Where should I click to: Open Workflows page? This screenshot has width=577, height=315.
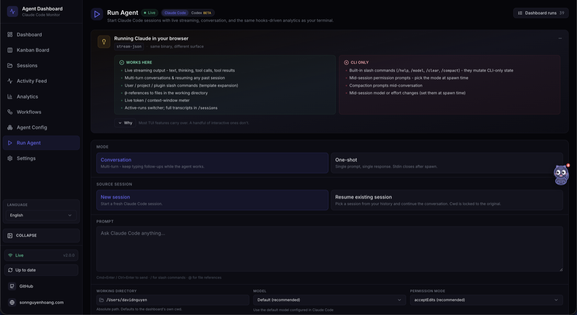tap(41, 112)
